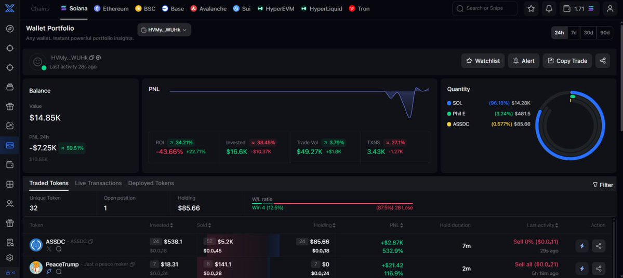Open the pump icon under PeaceTrump

[49, 272]
